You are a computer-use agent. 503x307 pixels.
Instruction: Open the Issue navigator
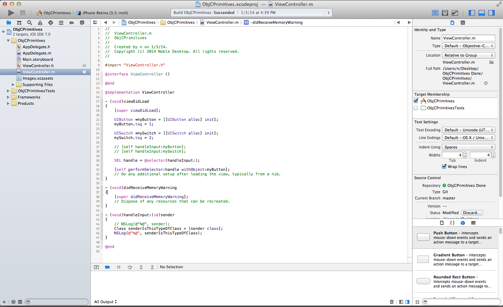40,23
